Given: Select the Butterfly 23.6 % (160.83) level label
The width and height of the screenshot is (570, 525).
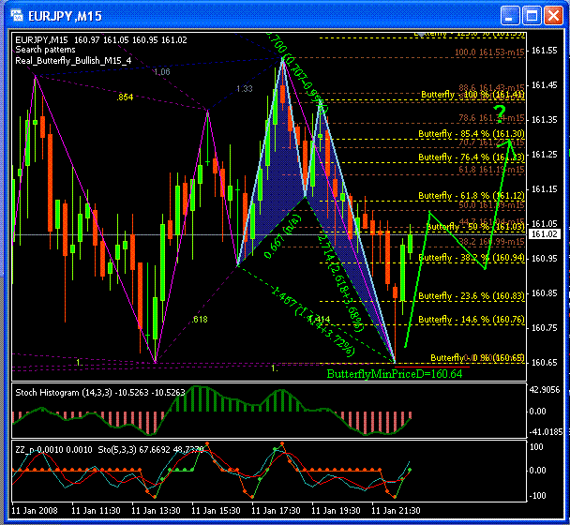Looking at the screenshot, I should [x=472, y=296].
